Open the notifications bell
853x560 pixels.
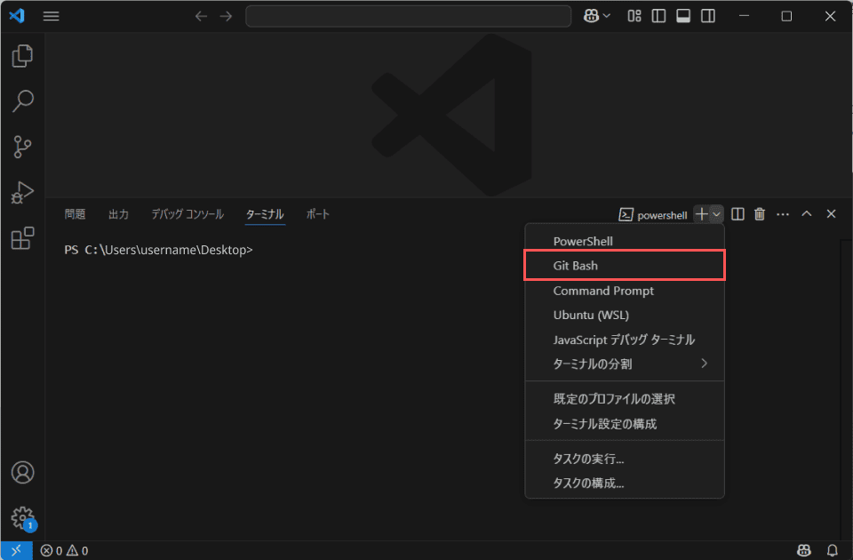tap(833, 551)
